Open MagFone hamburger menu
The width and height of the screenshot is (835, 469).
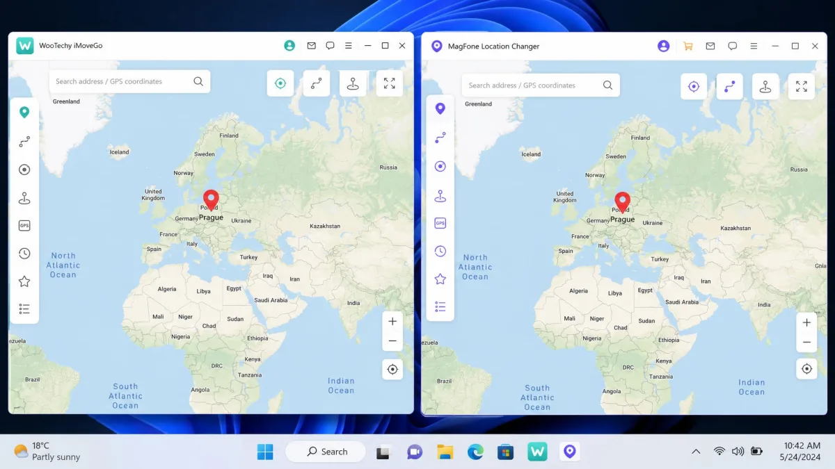pyautogui.click(x=754, y=46)
